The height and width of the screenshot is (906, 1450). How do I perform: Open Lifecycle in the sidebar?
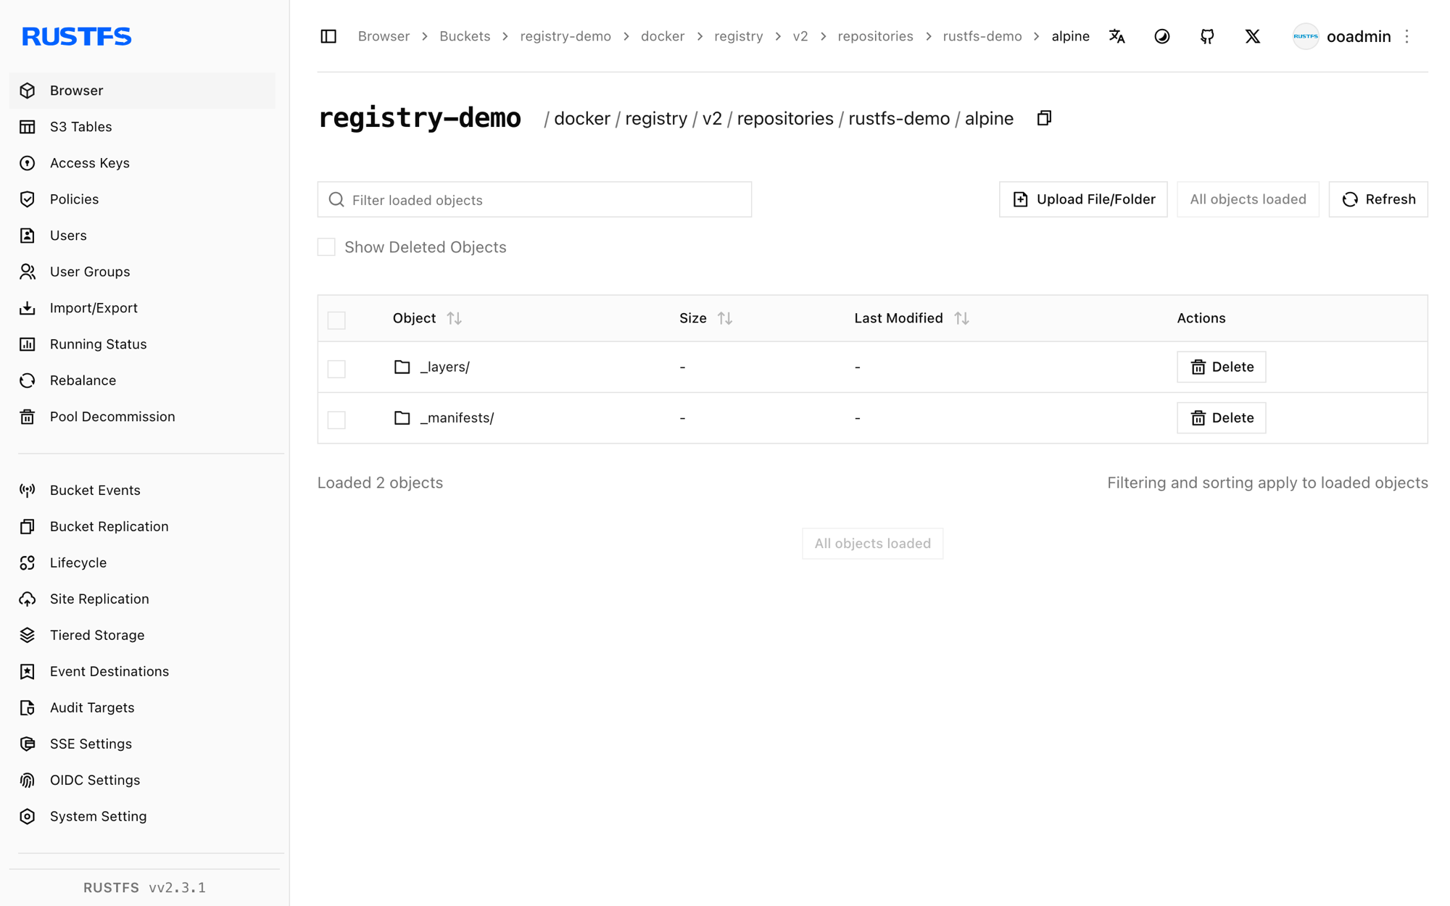pyautogui.click(x=142, y=563)
